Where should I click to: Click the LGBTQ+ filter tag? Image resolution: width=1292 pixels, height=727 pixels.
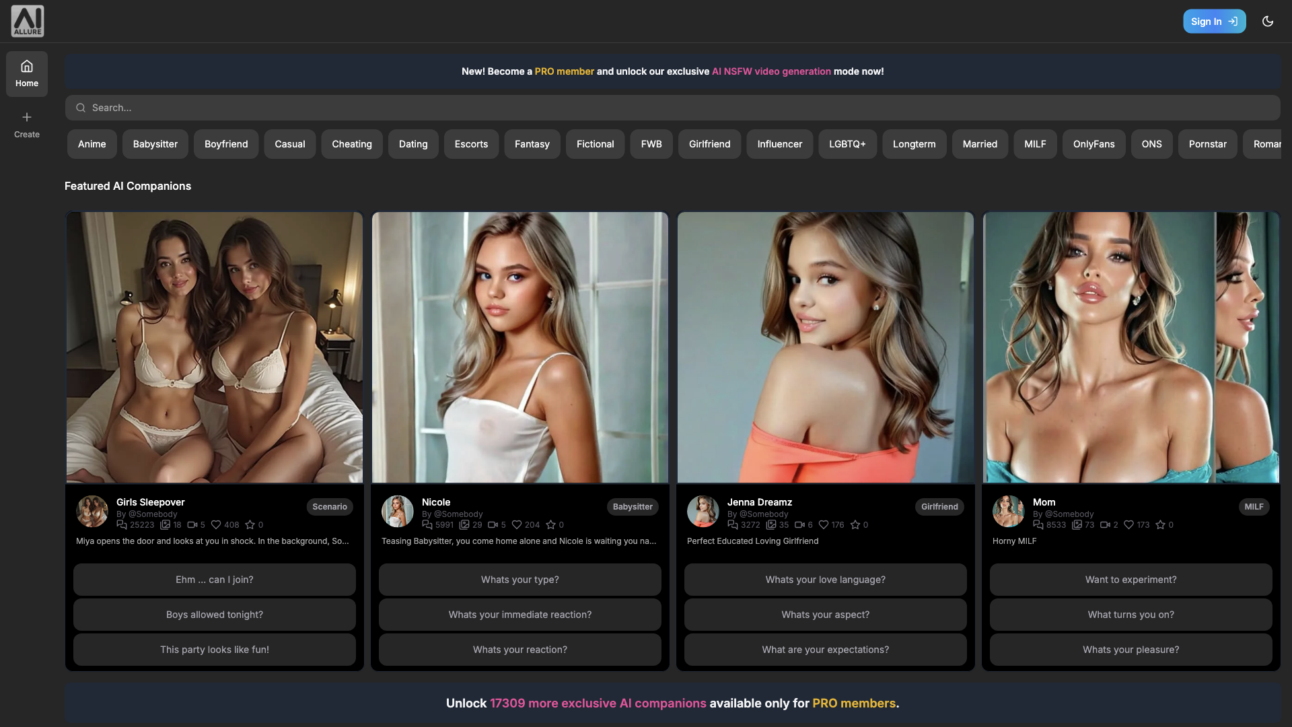847,143
